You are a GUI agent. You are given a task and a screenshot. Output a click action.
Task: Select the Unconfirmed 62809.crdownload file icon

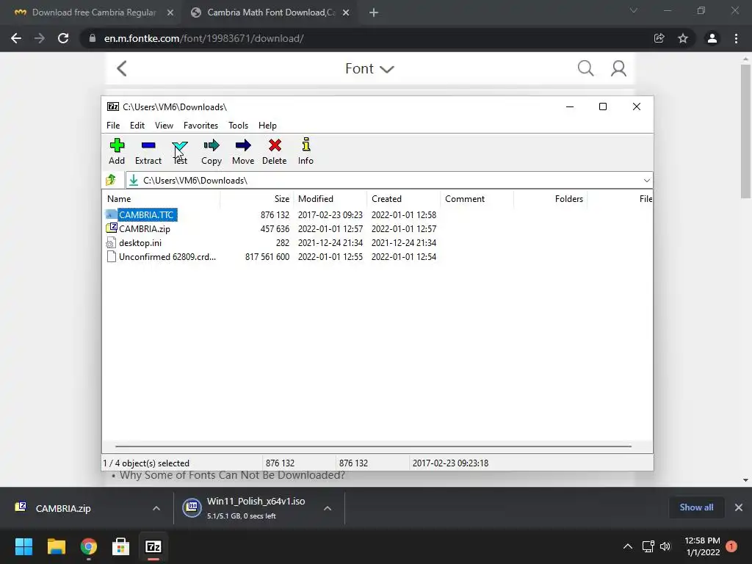click(x=112, y=256)
